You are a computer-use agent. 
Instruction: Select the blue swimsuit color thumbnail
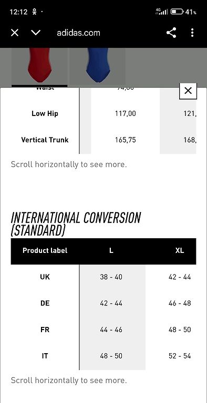point(98,66)
